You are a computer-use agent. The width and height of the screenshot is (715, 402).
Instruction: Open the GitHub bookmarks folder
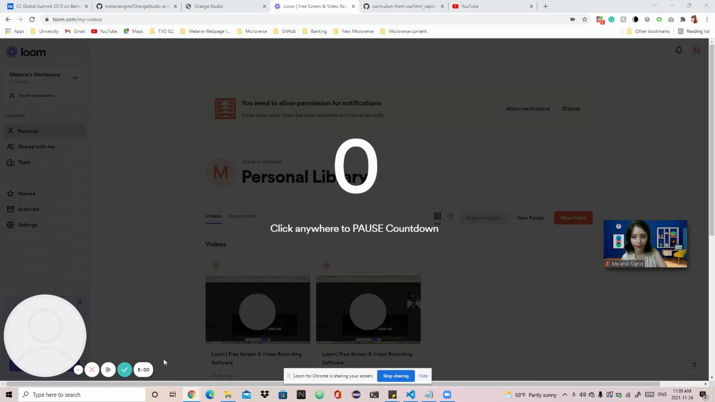(284, 31)
